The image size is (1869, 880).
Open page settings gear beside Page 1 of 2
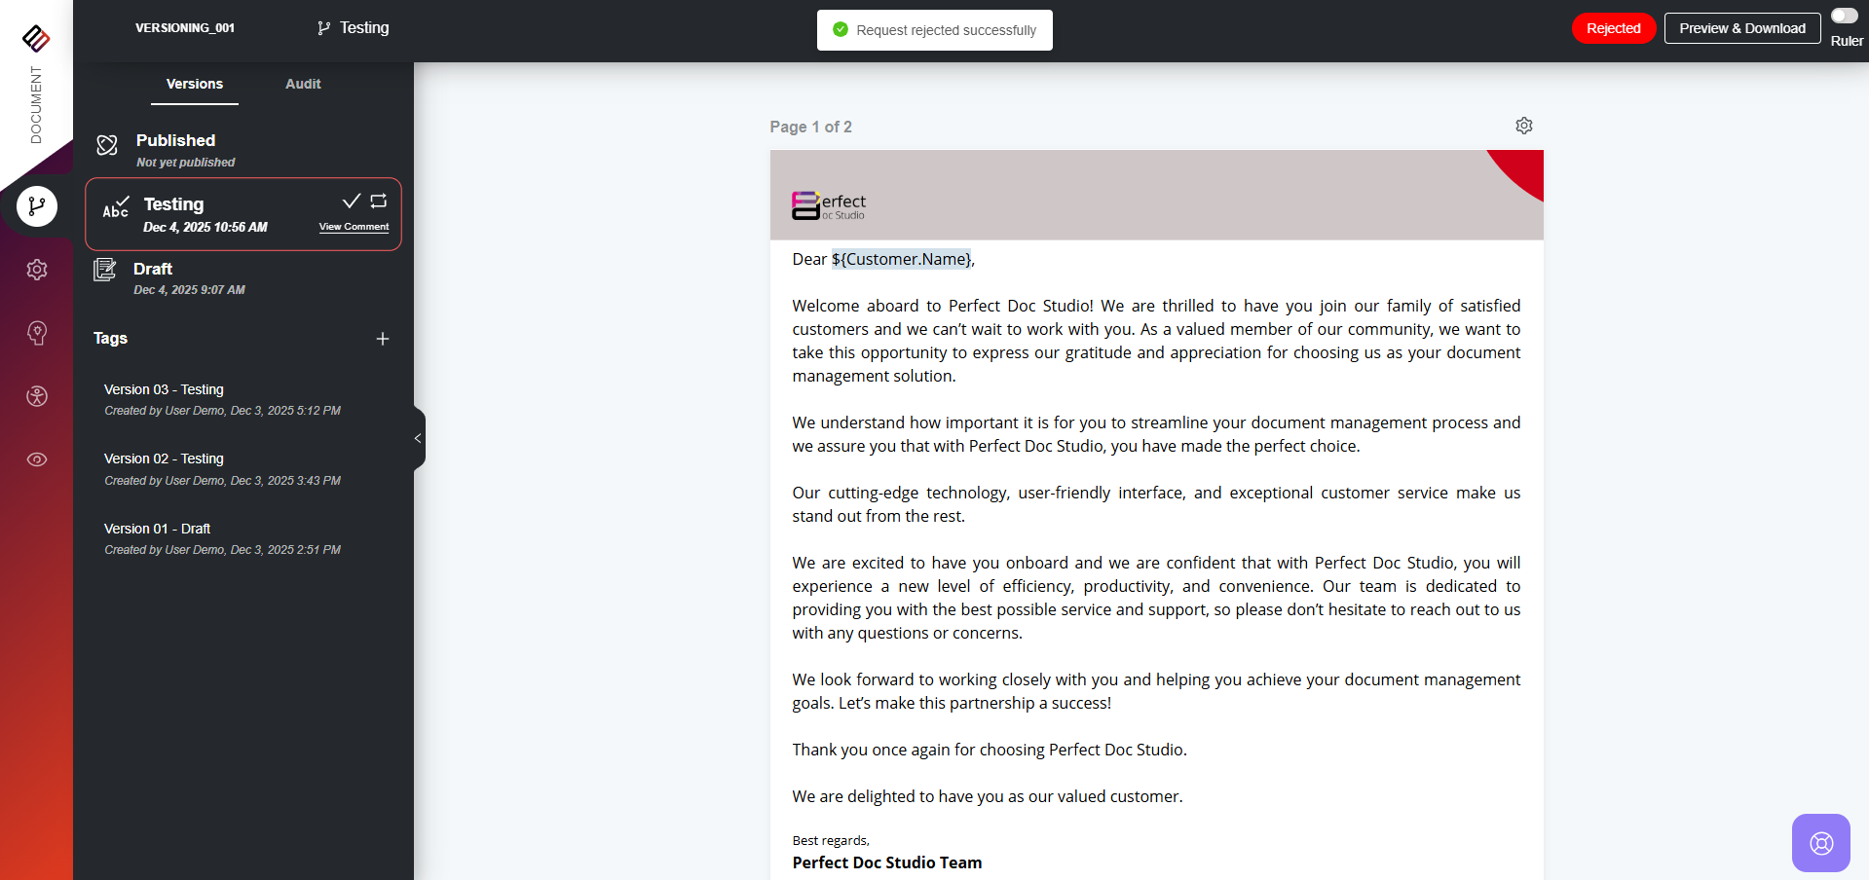pyautogui.click(x=1524, y=126)
